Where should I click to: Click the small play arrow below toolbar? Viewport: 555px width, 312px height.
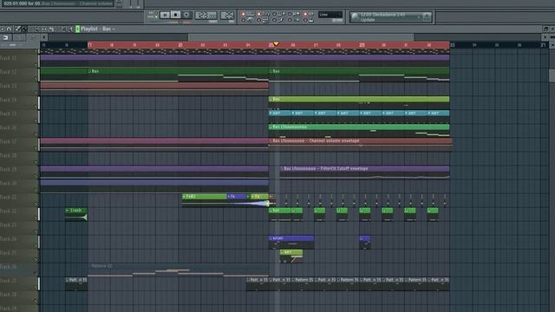tap(44, 37)
